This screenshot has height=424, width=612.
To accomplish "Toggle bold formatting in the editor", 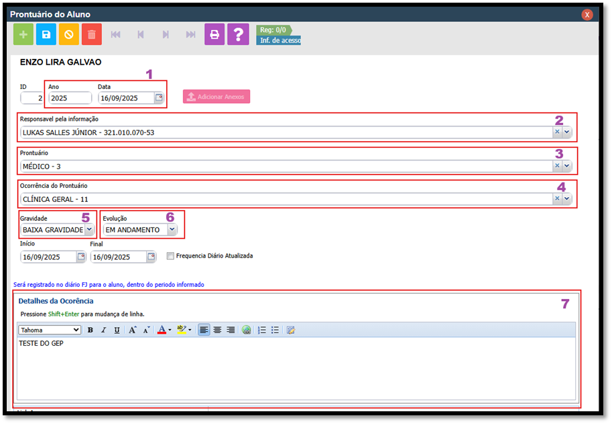I will 90,330.
